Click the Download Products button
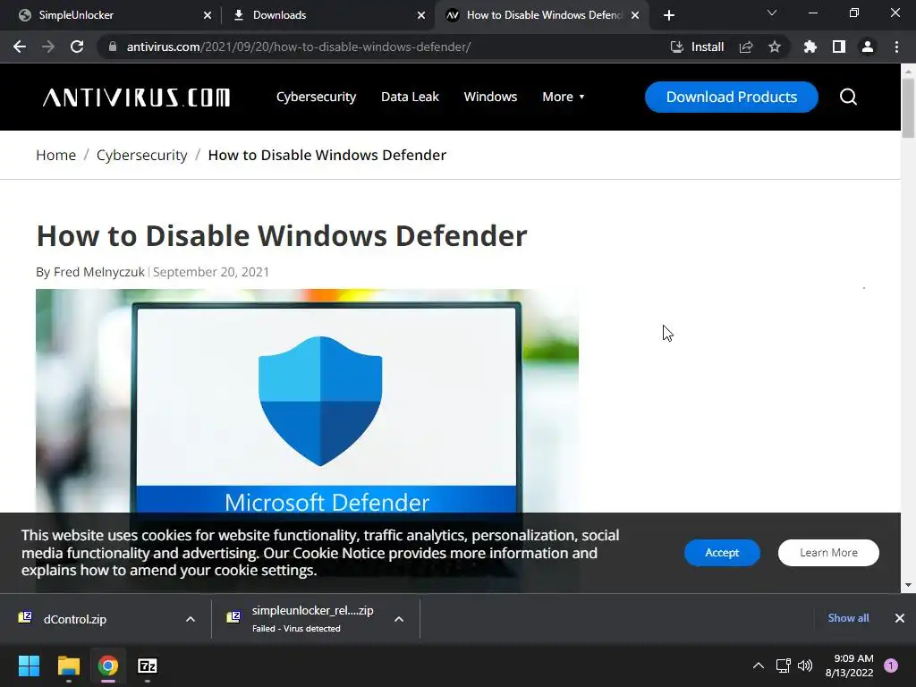Screen dimensions: 916x687 coord(732,97)
